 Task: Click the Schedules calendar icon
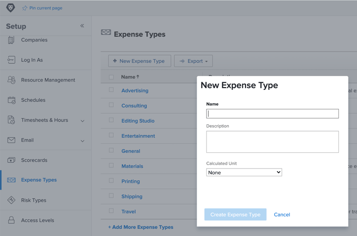click(x=11, y=100)
